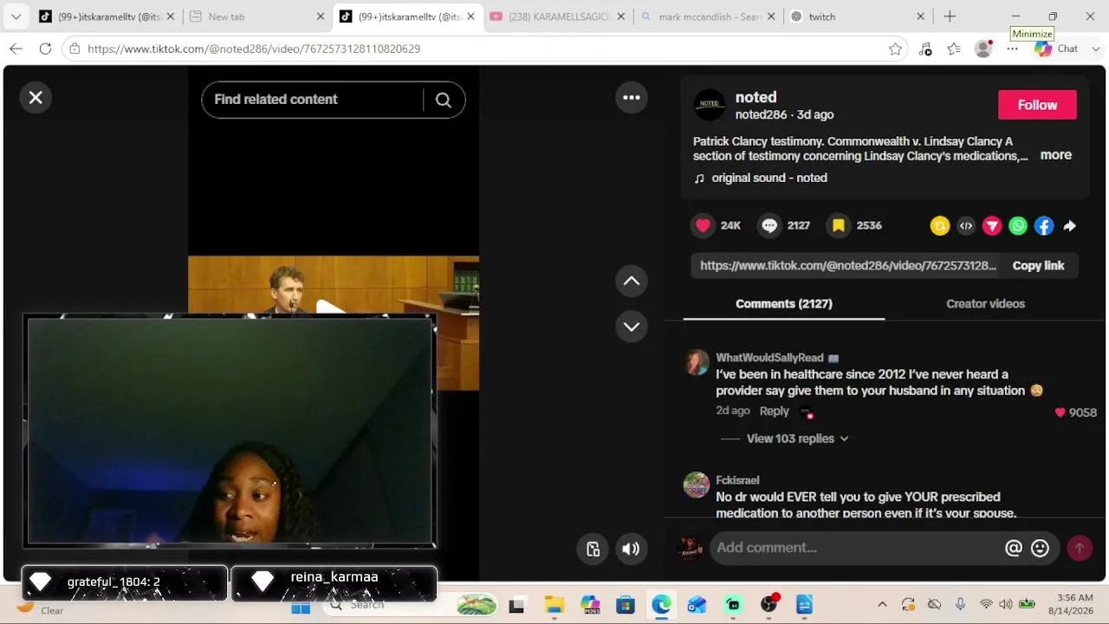This screenshot has height=624, width=1109.
Task: Click the microphone system tray icon
Action: click(960, 605)
